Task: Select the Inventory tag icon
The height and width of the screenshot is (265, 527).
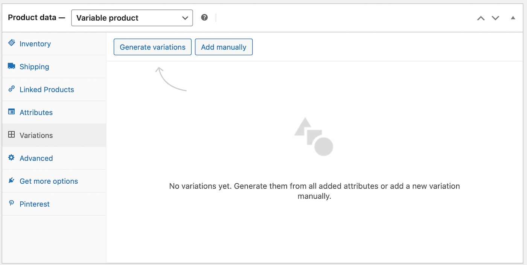Action: click(11, 43)
